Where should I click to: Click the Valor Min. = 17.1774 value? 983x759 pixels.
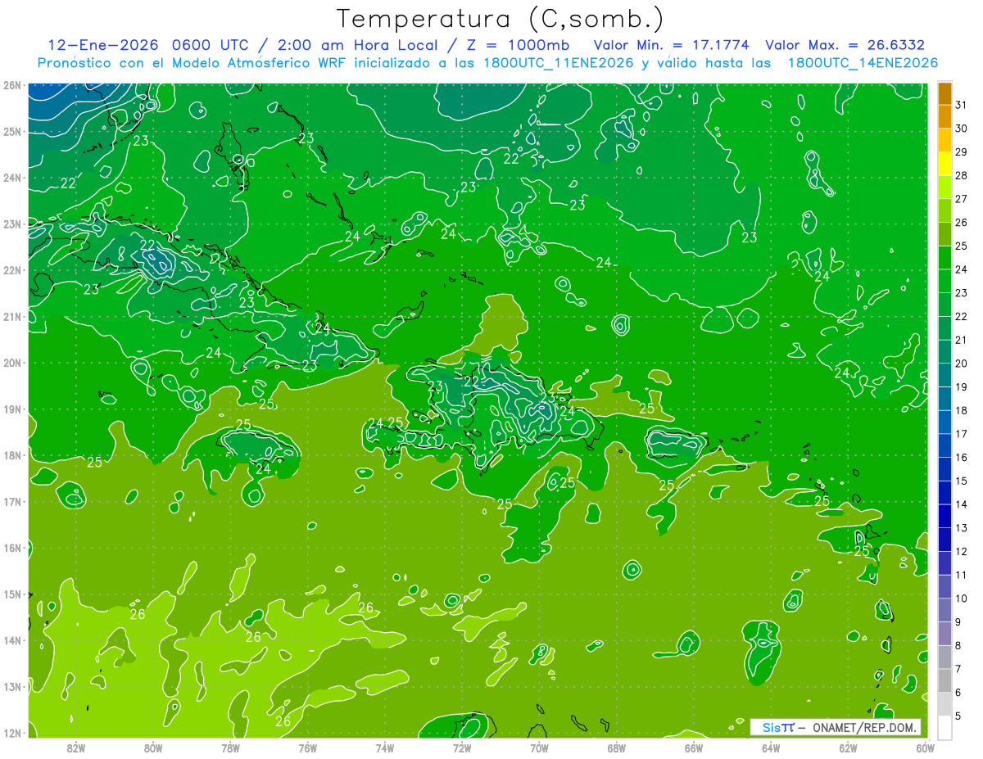(671, 45)
